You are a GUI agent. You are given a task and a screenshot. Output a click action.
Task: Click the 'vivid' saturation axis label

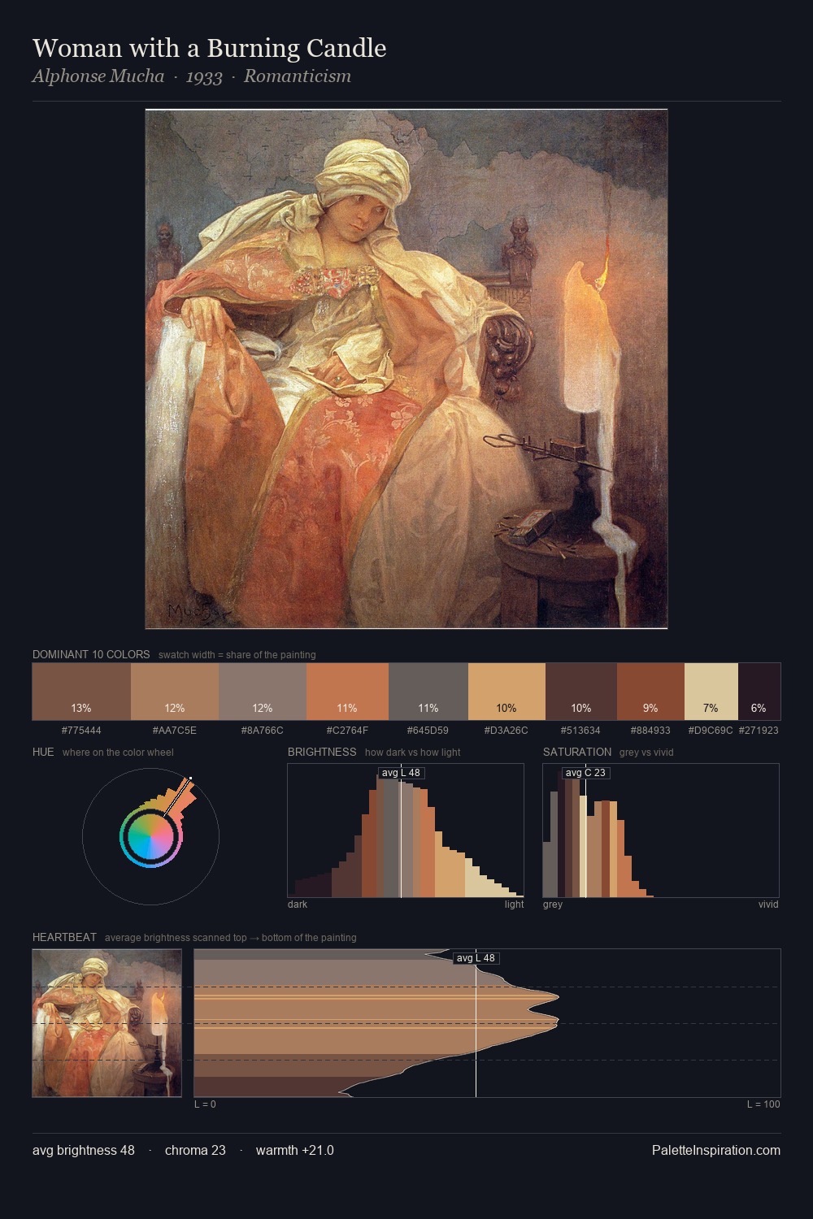(768, 904)
